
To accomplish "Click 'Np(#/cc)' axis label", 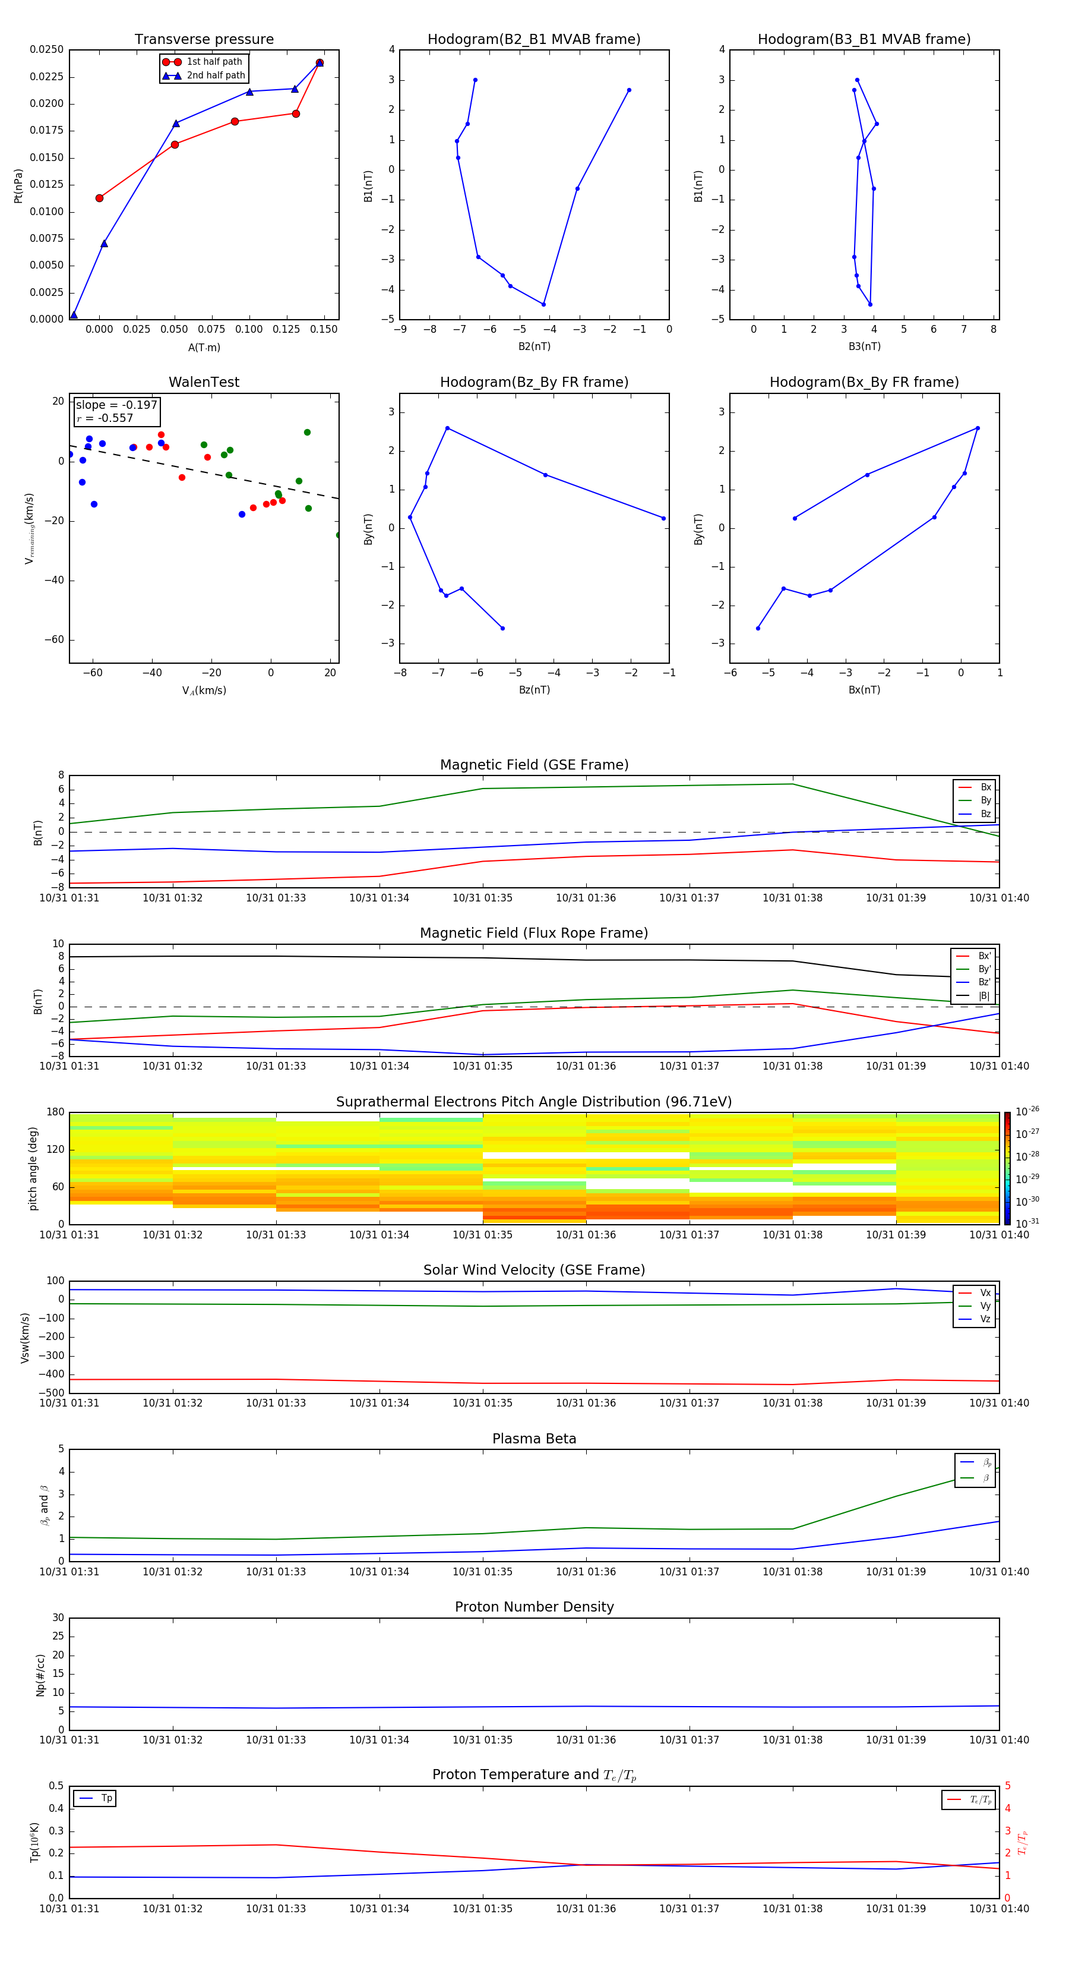I will [40, 1674].
